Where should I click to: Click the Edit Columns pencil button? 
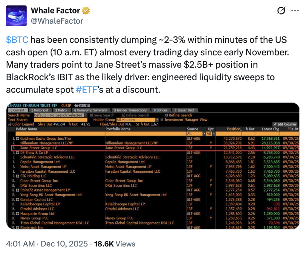pos(284,124)
